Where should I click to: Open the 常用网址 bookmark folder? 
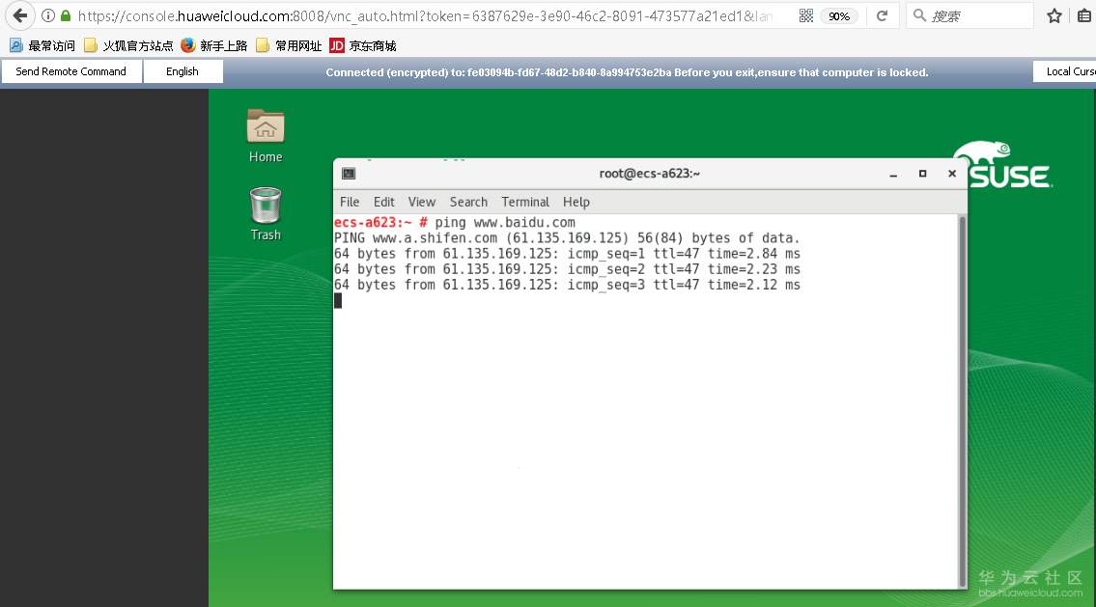tap(289, 45)
